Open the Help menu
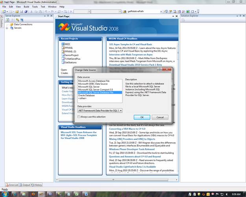This screenshot has width=246, height=197. [x=62, y=7]
